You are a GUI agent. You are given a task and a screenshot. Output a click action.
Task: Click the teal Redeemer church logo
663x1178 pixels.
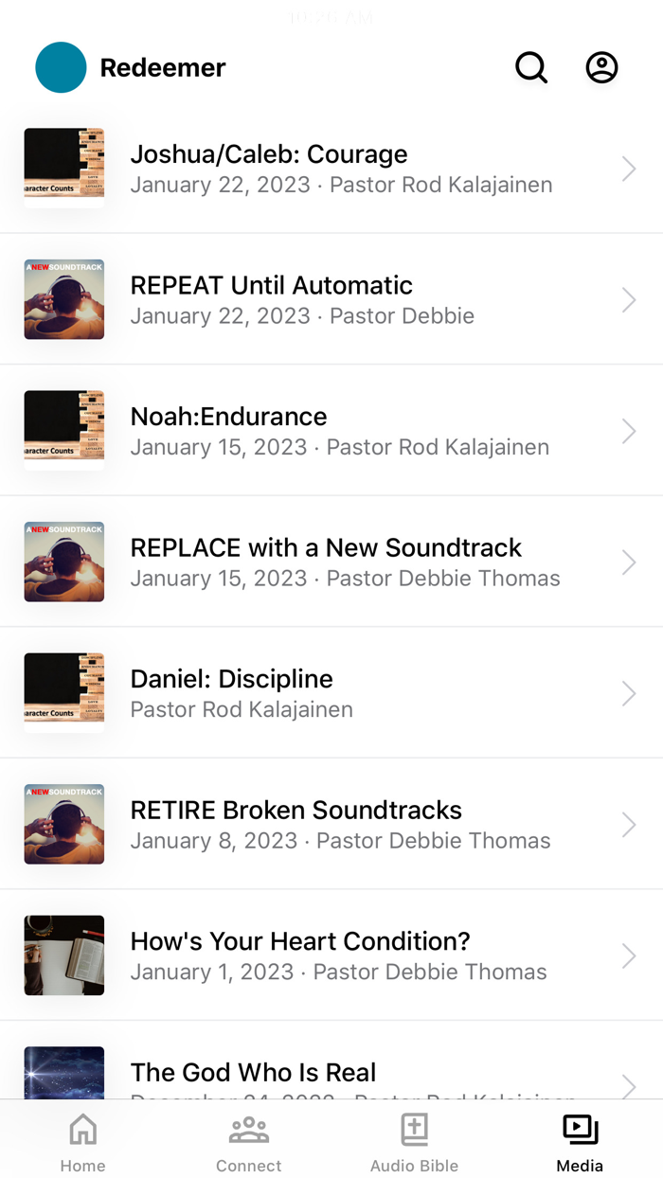[x=61, y=67]
